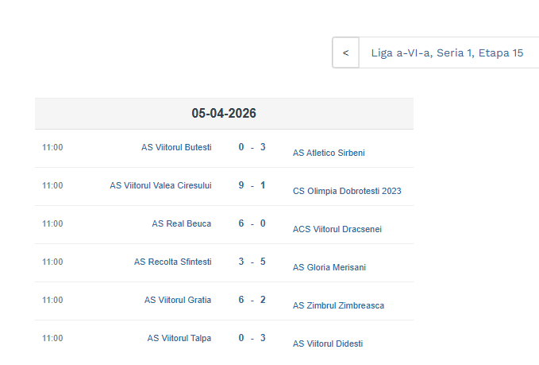Image resolution: width=539 pixels, height=365 pixels.
Task: Open the 9 - 1 match score details
Action: tap(252, 185)
